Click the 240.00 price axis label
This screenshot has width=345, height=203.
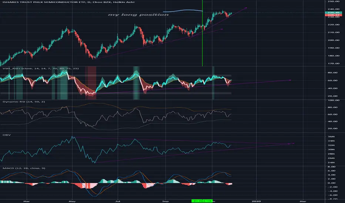coord(333,9)
